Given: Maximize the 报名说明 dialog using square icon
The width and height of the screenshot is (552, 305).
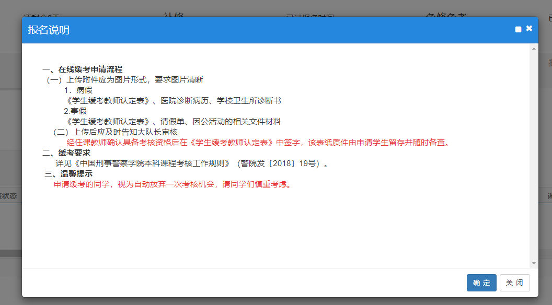Looking at the screenshot, I should [518, 30].
